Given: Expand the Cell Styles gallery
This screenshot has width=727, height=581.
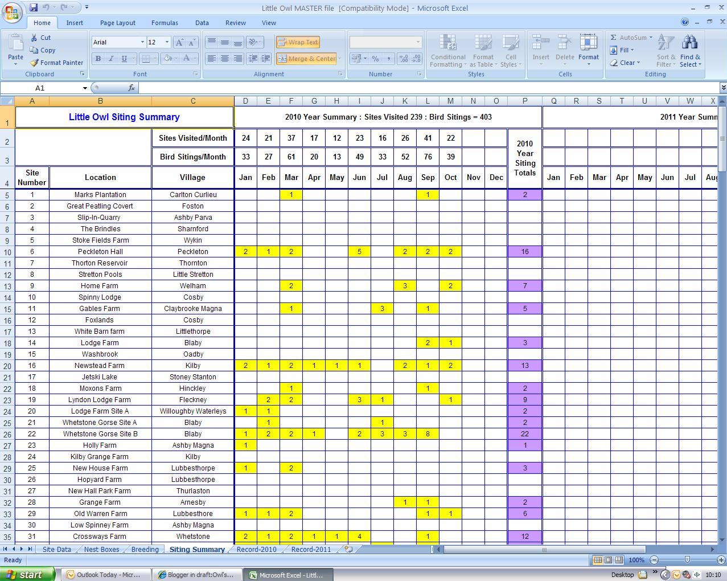Looking at the screenshot, I should pyautogui.click(x=511, y=50).
